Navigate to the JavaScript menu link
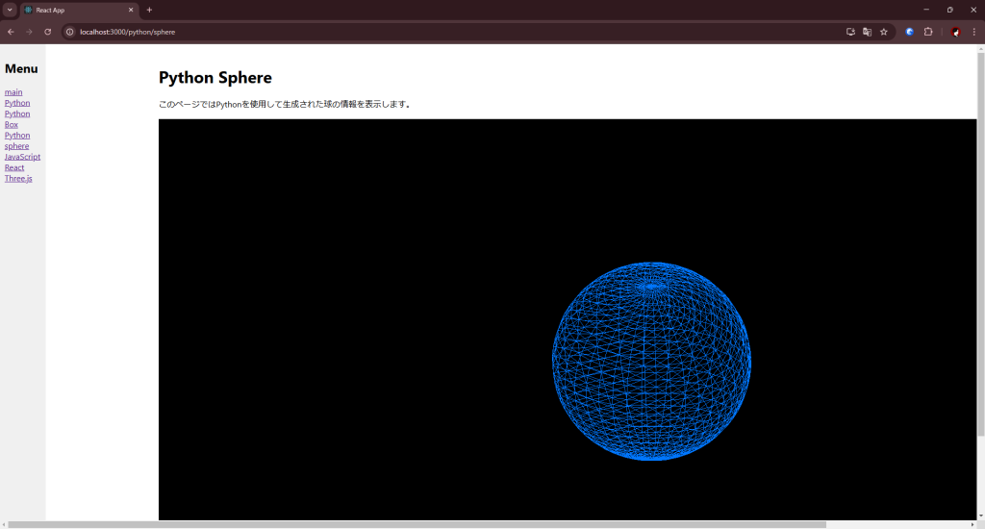Viewport: 985px width, 529px height. [22, 157]
